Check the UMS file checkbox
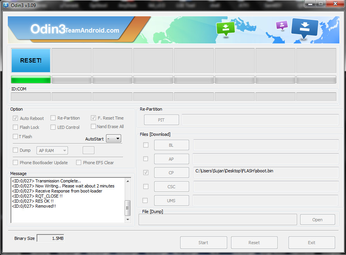The image size is (346, 255). tap(145, 201)
